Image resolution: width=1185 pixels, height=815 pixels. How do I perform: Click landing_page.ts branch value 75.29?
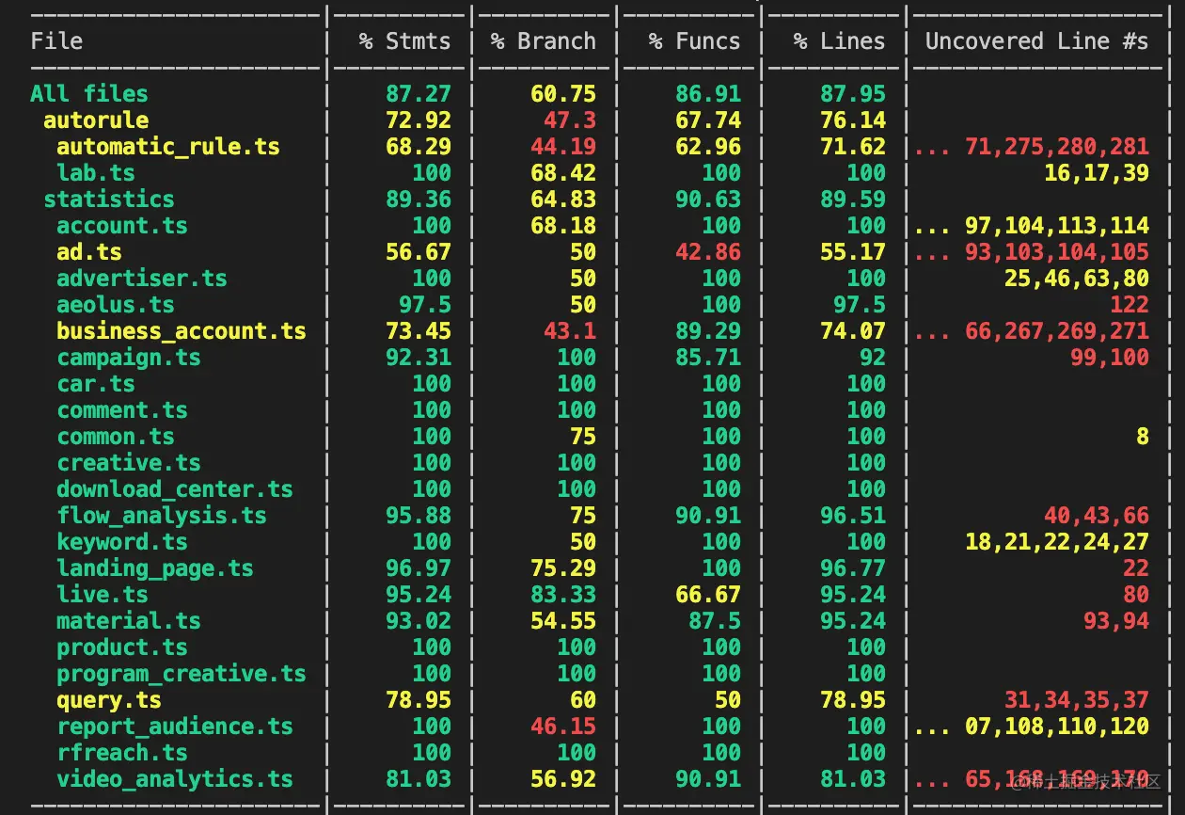[x=563, y=568]
